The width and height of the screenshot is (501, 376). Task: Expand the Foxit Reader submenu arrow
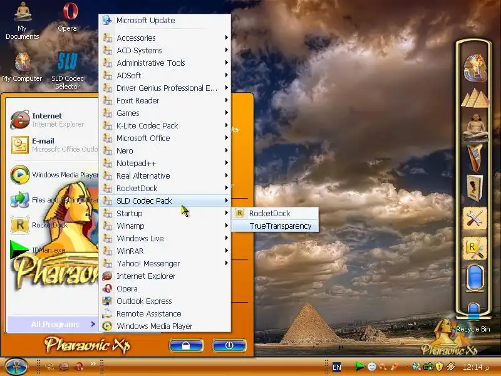pos(226,100)
